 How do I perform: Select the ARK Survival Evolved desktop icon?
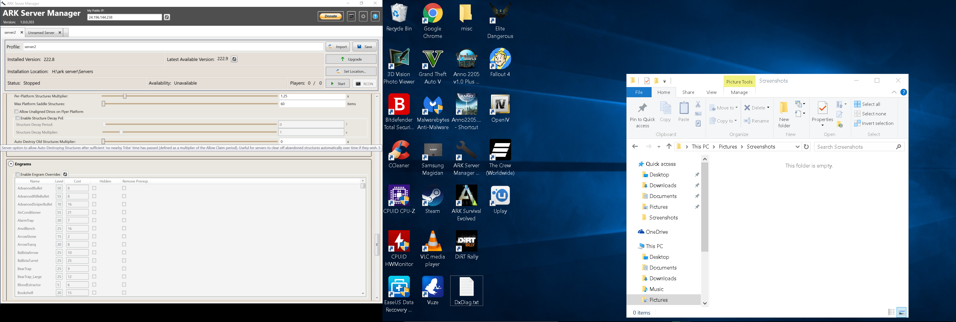(466, 203)
